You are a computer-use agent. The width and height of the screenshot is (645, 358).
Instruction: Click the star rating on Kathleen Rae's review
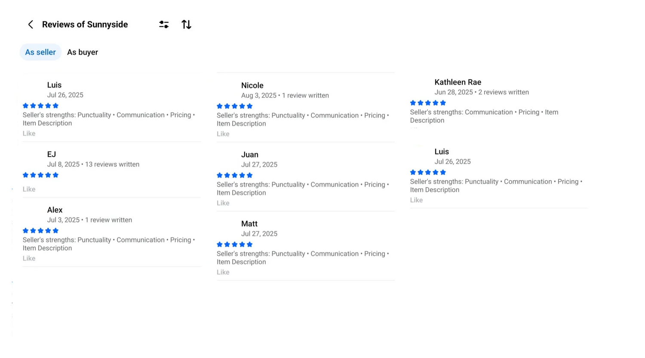click(428, 103)
